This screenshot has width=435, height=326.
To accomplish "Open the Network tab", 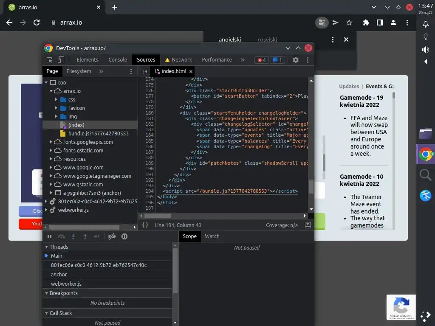I will tap(178, 60).
